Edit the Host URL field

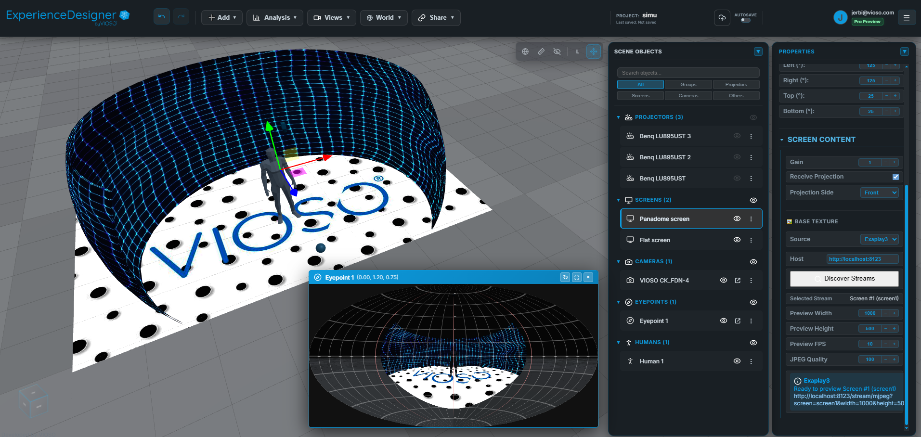pos(863,259)
